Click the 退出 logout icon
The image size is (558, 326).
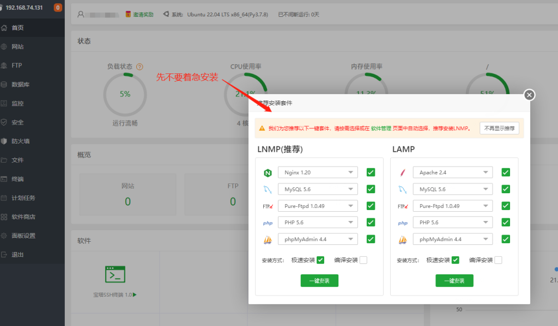coord(4,255)
